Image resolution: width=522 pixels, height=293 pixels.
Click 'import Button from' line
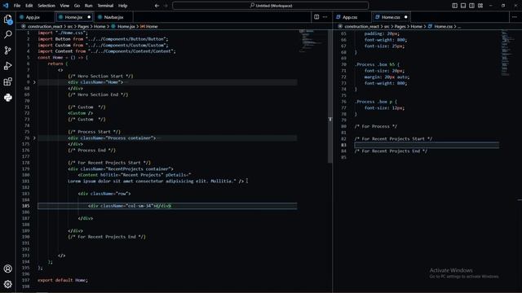[x=103, y=39]
